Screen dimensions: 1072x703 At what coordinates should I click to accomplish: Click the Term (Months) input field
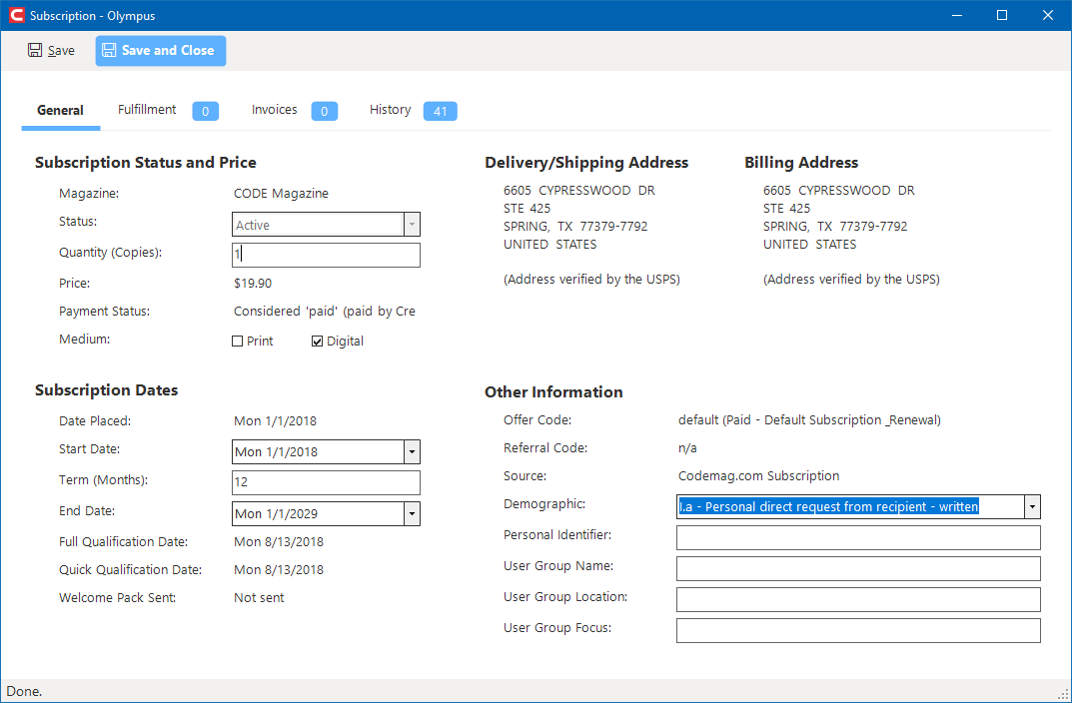coord(326,482)
